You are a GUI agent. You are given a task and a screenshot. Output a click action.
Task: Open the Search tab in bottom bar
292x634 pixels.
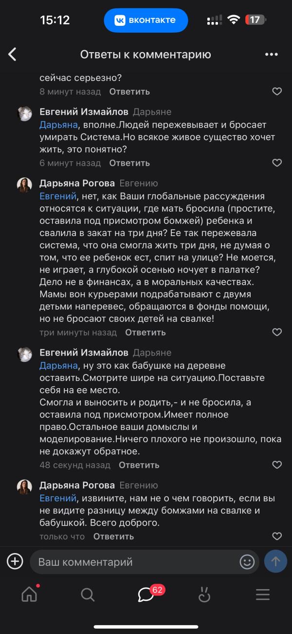click(x=88, y=594)
